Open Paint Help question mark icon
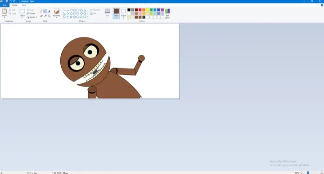 pos(322,5)
